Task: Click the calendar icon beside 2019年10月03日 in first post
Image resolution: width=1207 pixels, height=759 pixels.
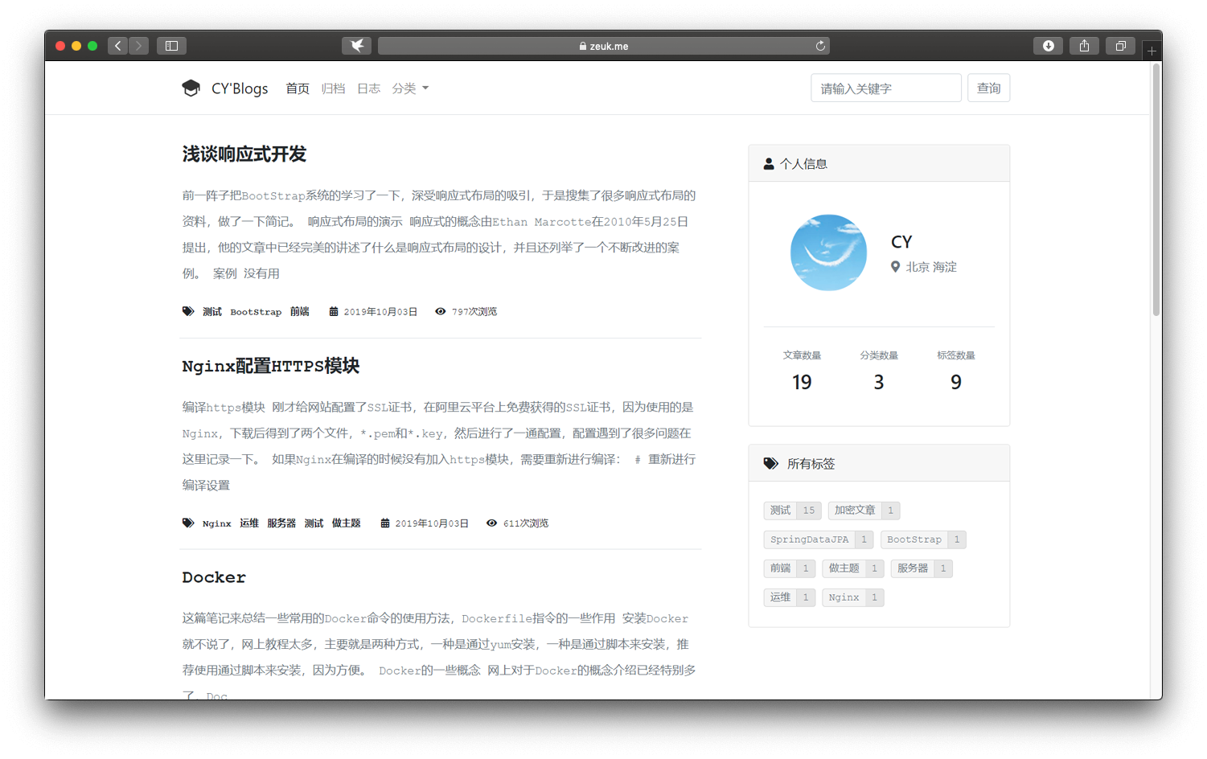Action: coord(334,311)
